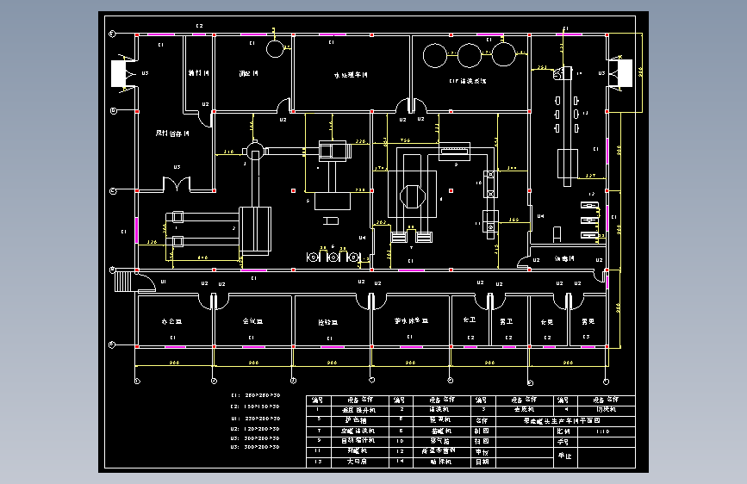Select equipment name 空罐清洗机 in table

tap(358, 431)
